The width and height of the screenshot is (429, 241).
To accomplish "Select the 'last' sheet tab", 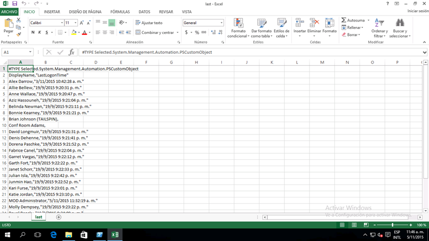I will pos(39,217).
